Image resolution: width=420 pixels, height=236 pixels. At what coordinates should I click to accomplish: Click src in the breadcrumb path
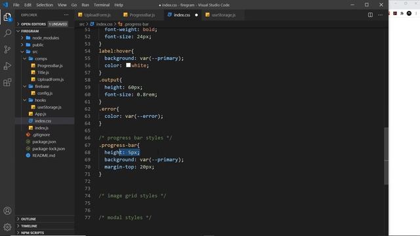[x=81, y=24]
